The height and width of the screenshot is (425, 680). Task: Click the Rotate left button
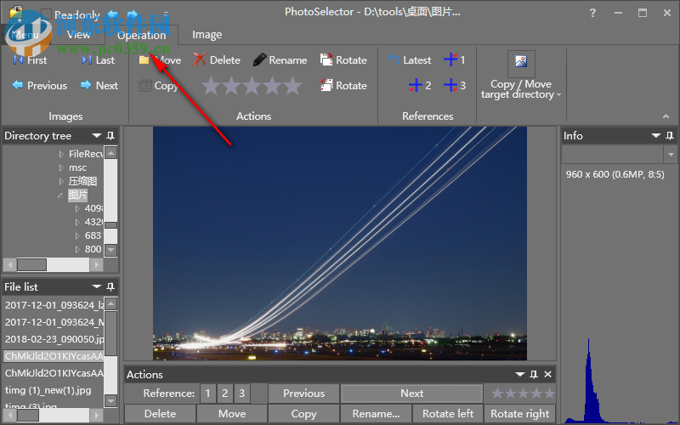point(448,414)
